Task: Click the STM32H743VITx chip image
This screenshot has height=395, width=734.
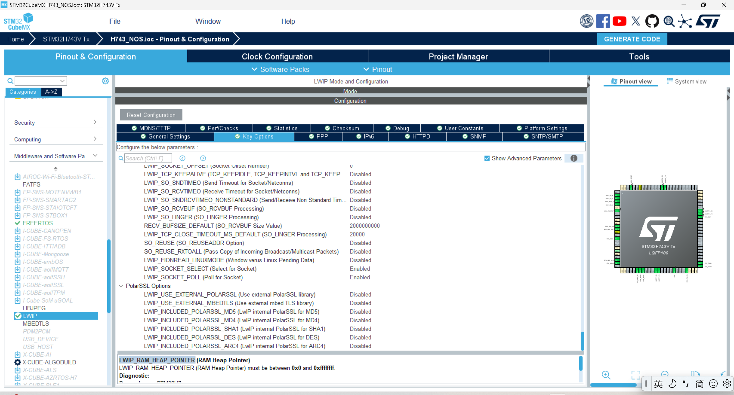Action: click(659, 229)
